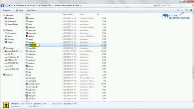
Task: Select Computer in navigation pane
Action: (x=10, y=48)
